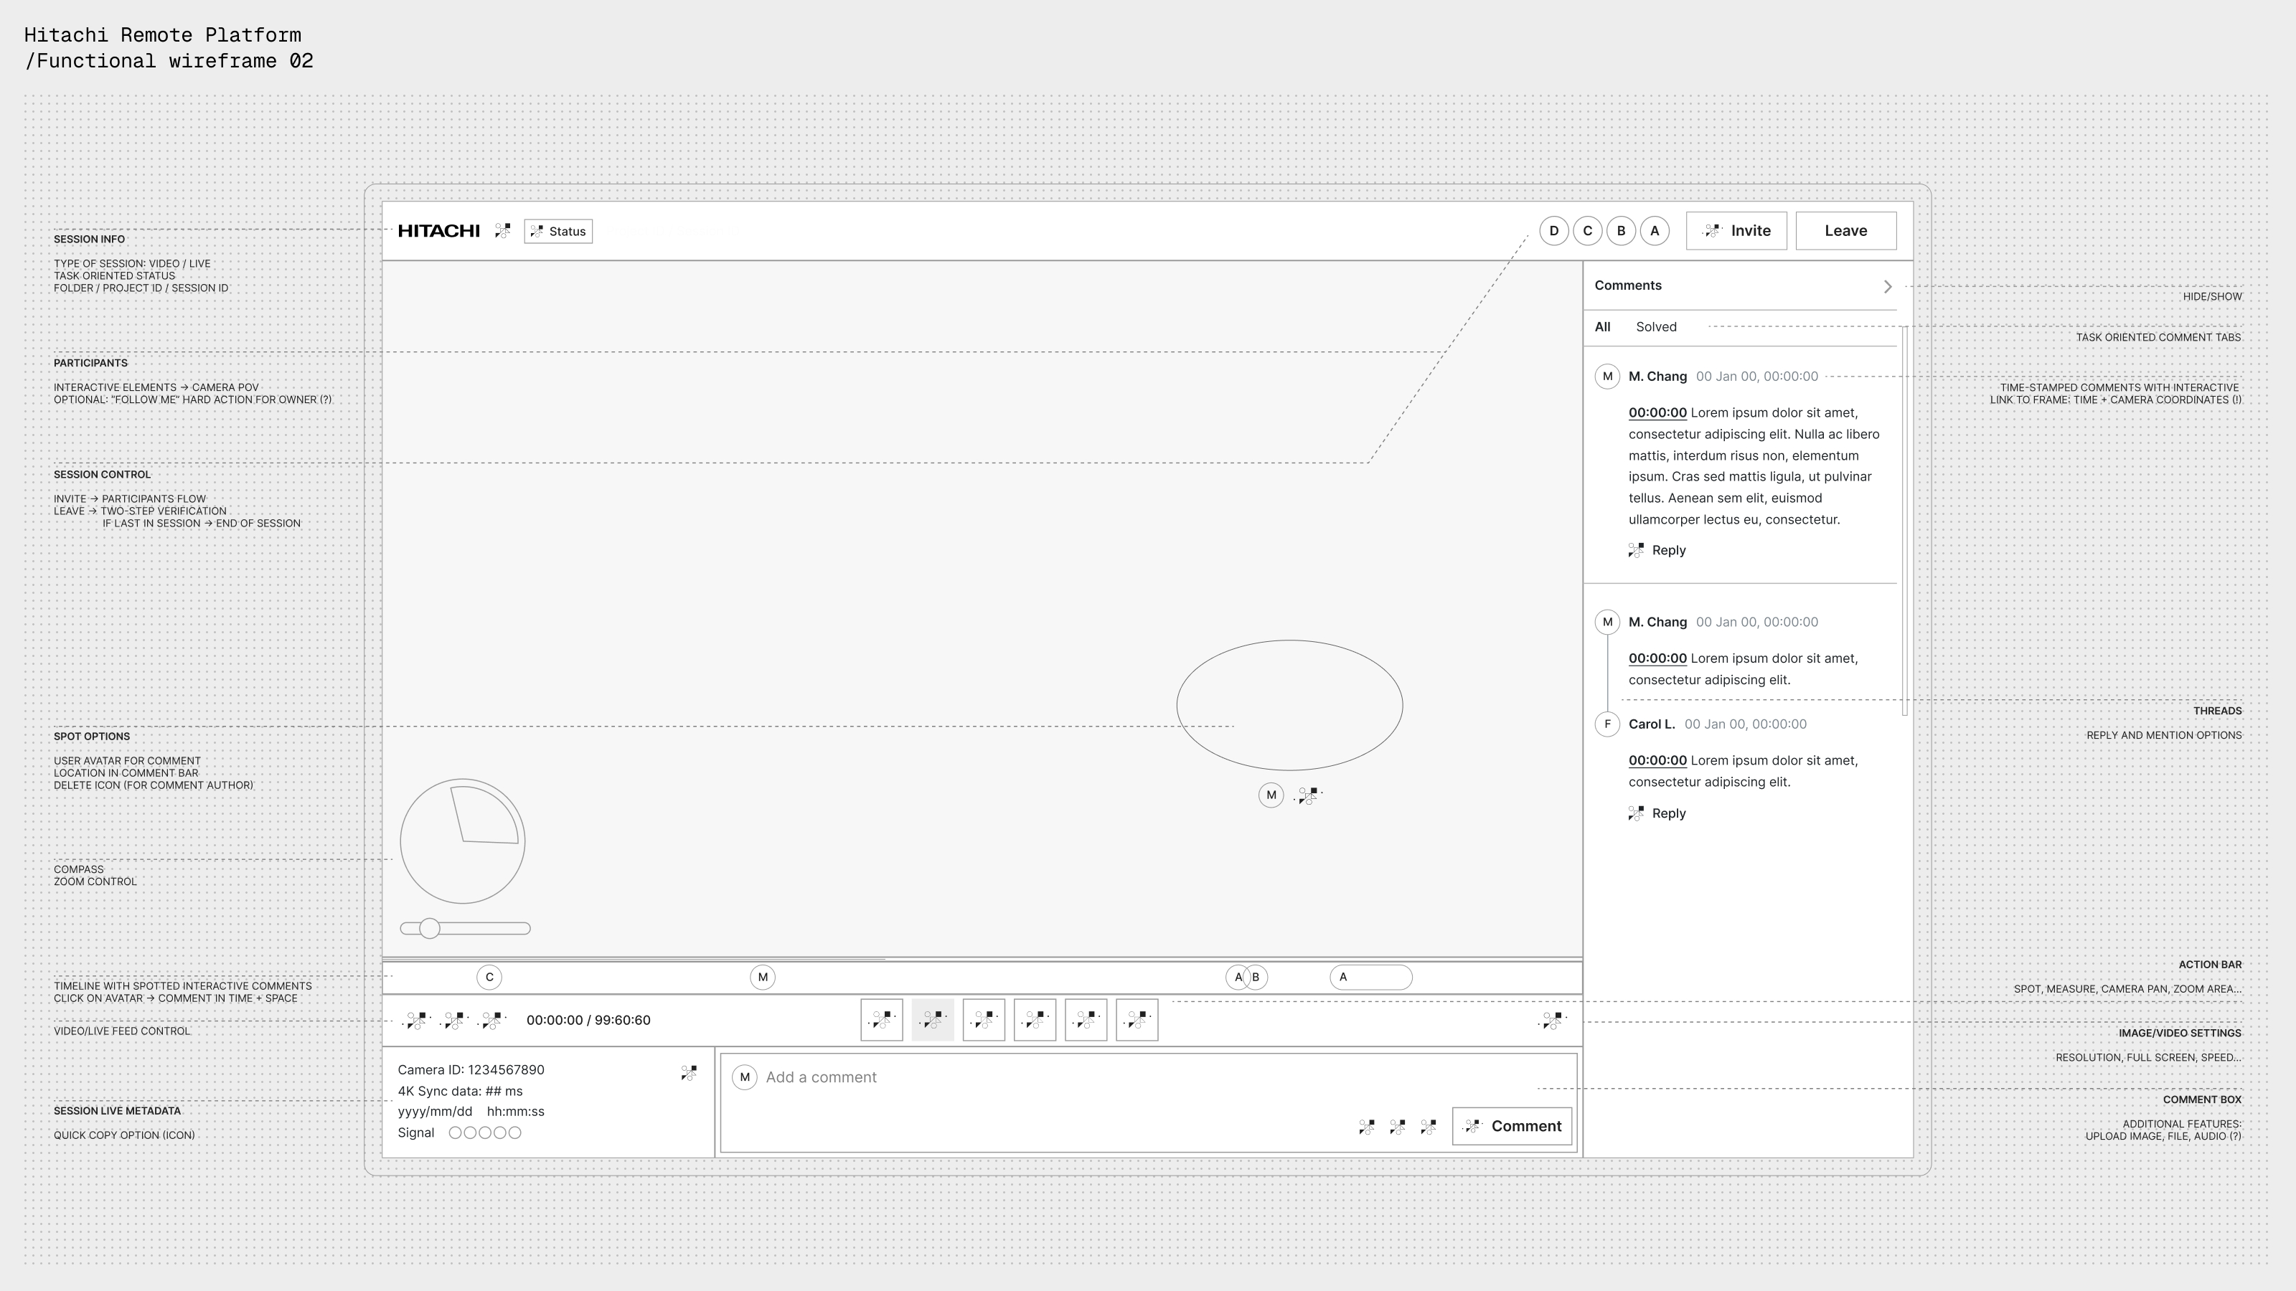Open image/video settings icon at bar's right end
The image size is (2296, 1291).
(x=1553, y=1020)
